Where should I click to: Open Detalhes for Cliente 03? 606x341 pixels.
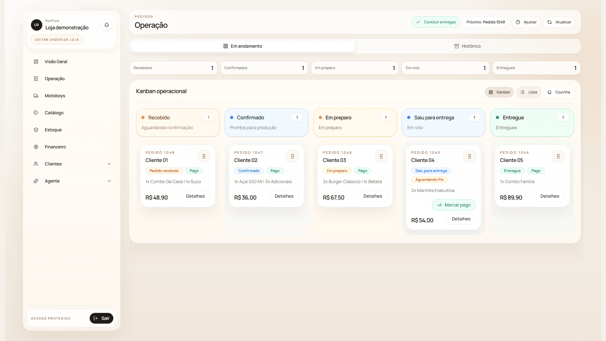pos(373,196)
